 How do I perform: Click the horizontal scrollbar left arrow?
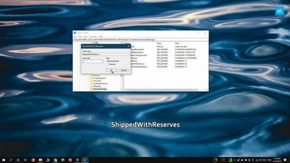tap(126, 90)
